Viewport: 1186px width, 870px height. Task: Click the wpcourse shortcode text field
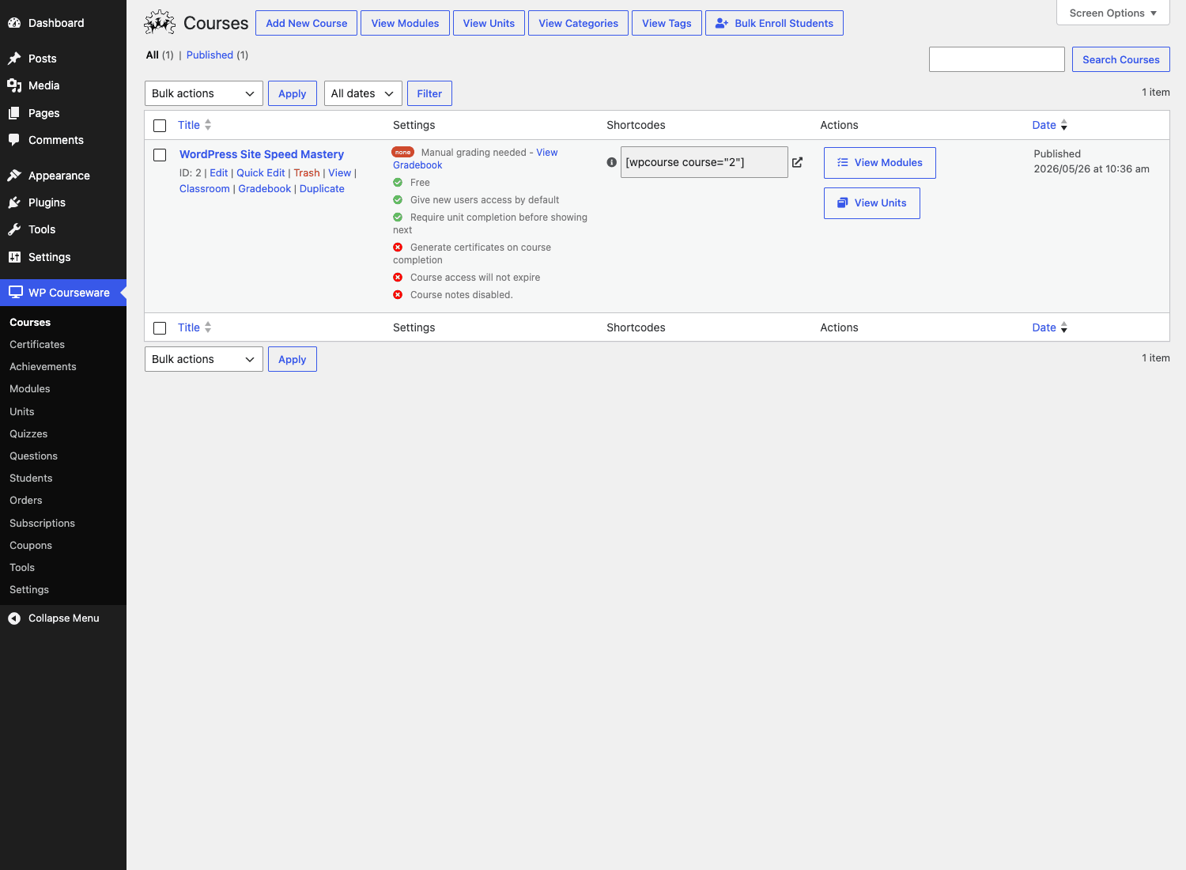pos(704,162)
